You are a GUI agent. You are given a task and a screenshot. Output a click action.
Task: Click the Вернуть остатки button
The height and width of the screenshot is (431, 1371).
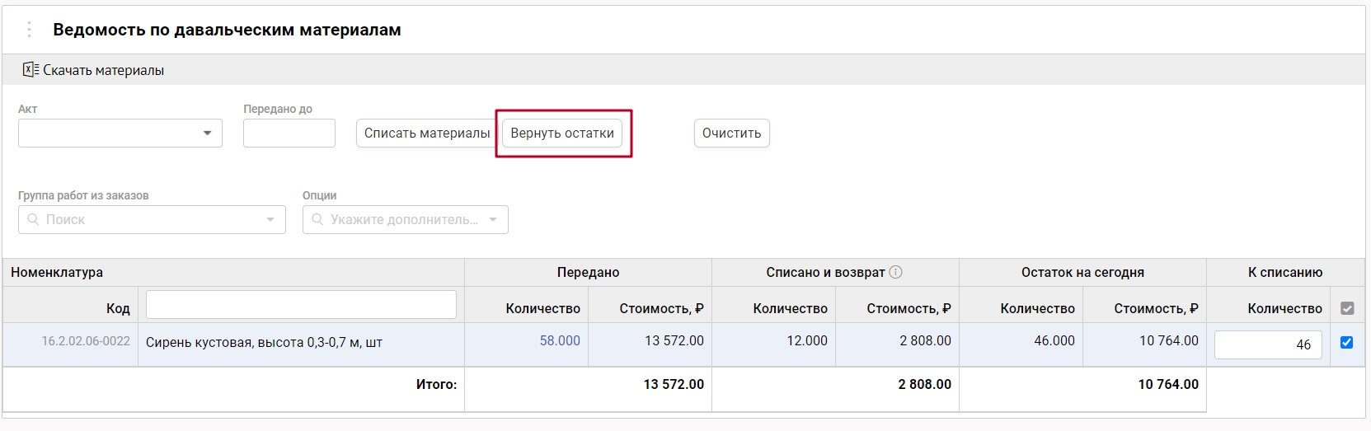point(562,133)
